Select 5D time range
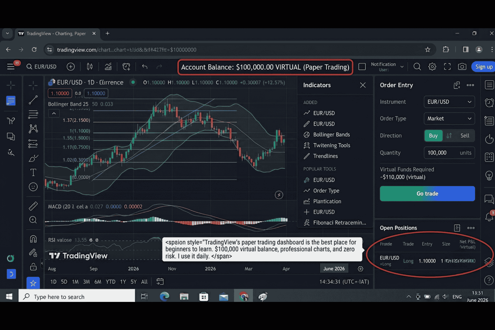 pos(64,282)
